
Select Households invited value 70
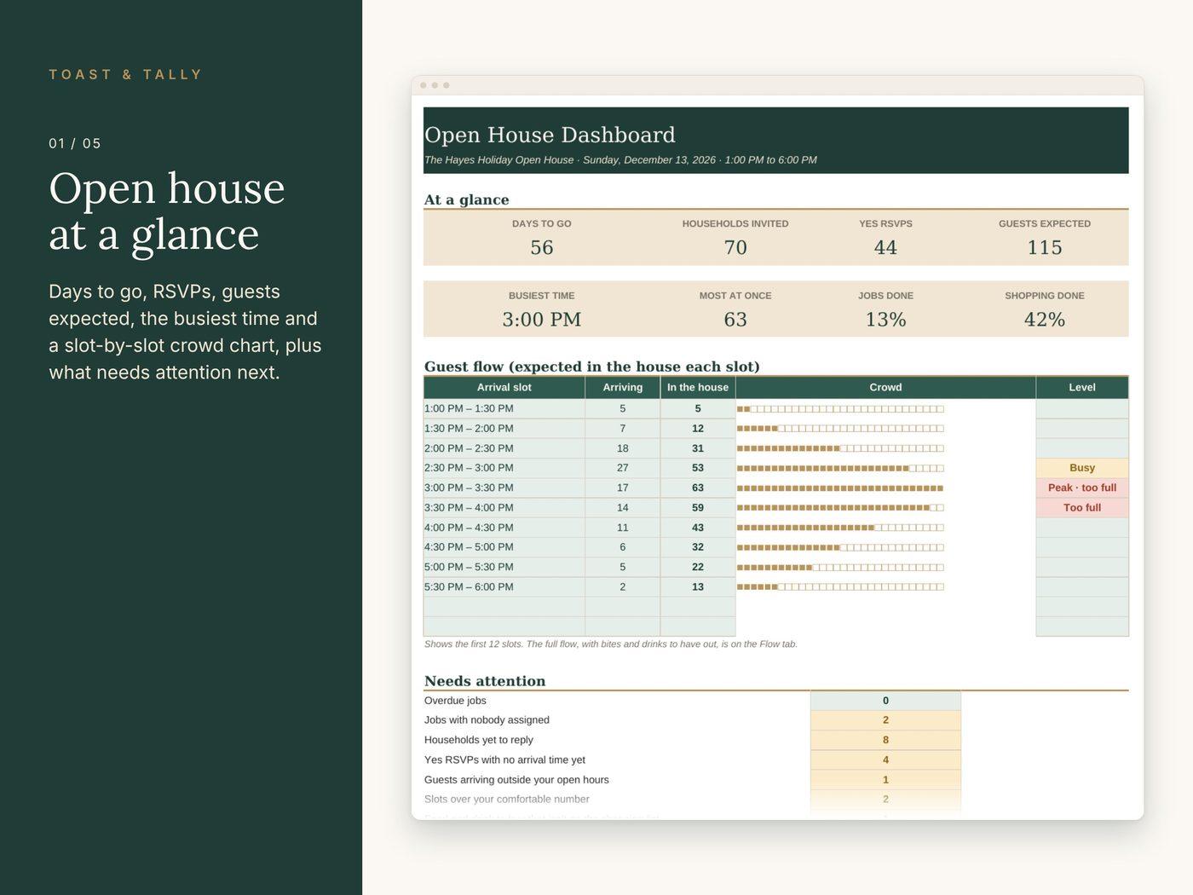coord(735,247)
